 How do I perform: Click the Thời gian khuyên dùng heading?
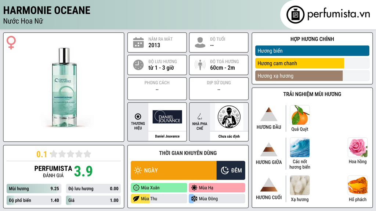point(188,153)
